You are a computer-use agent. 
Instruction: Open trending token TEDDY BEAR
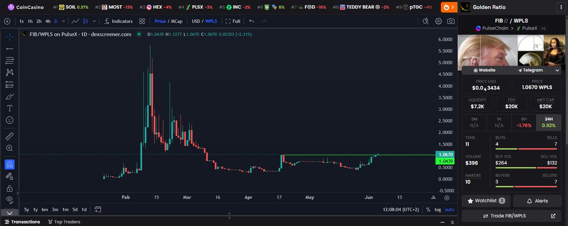coord(362,7)
